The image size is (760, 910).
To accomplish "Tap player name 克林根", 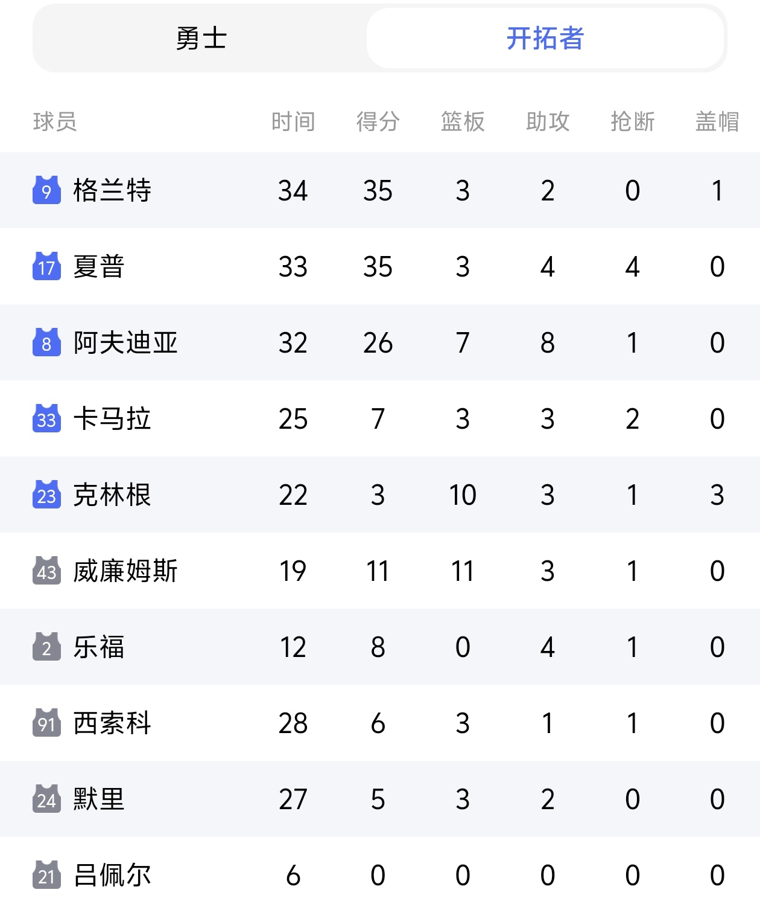I will [112, 495].
